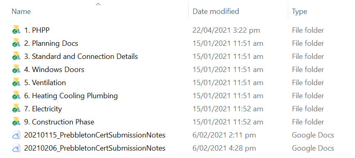Select the 20210115 Google Docs file icon
Screen dimensions: 355x158
[16, 135]
